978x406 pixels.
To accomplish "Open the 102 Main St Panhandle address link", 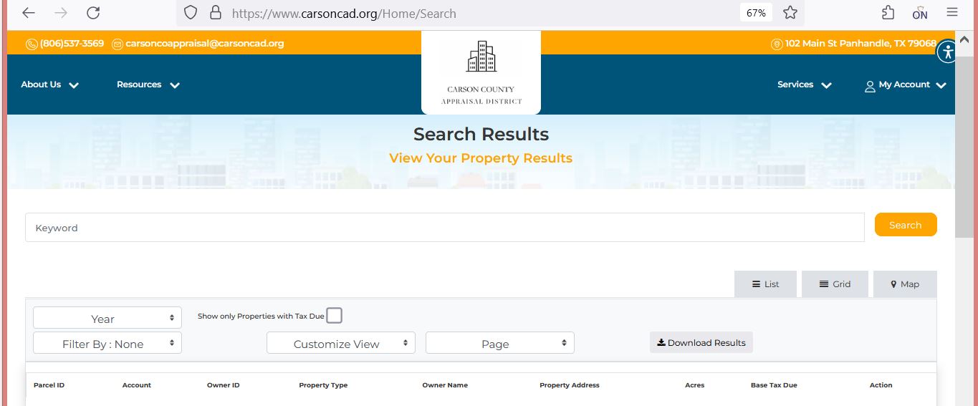I will pos(853,44).
